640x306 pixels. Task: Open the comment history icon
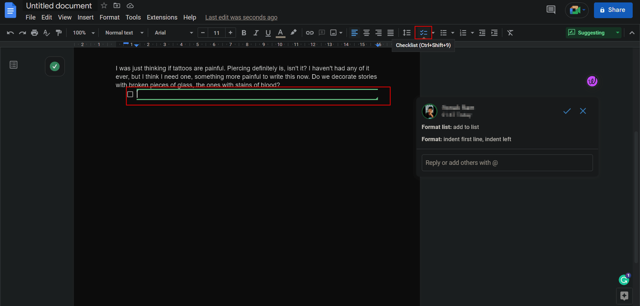(551, 10)
